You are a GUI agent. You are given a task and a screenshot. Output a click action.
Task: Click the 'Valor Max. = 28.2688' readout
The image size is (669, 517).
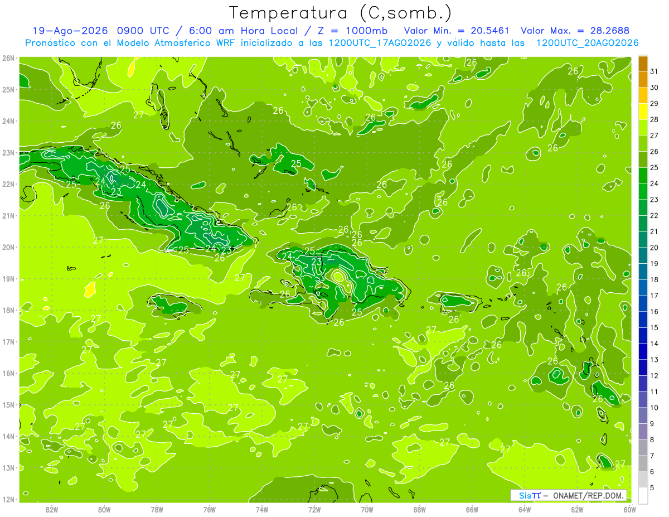pyautogui.click(x=575, y=31)
